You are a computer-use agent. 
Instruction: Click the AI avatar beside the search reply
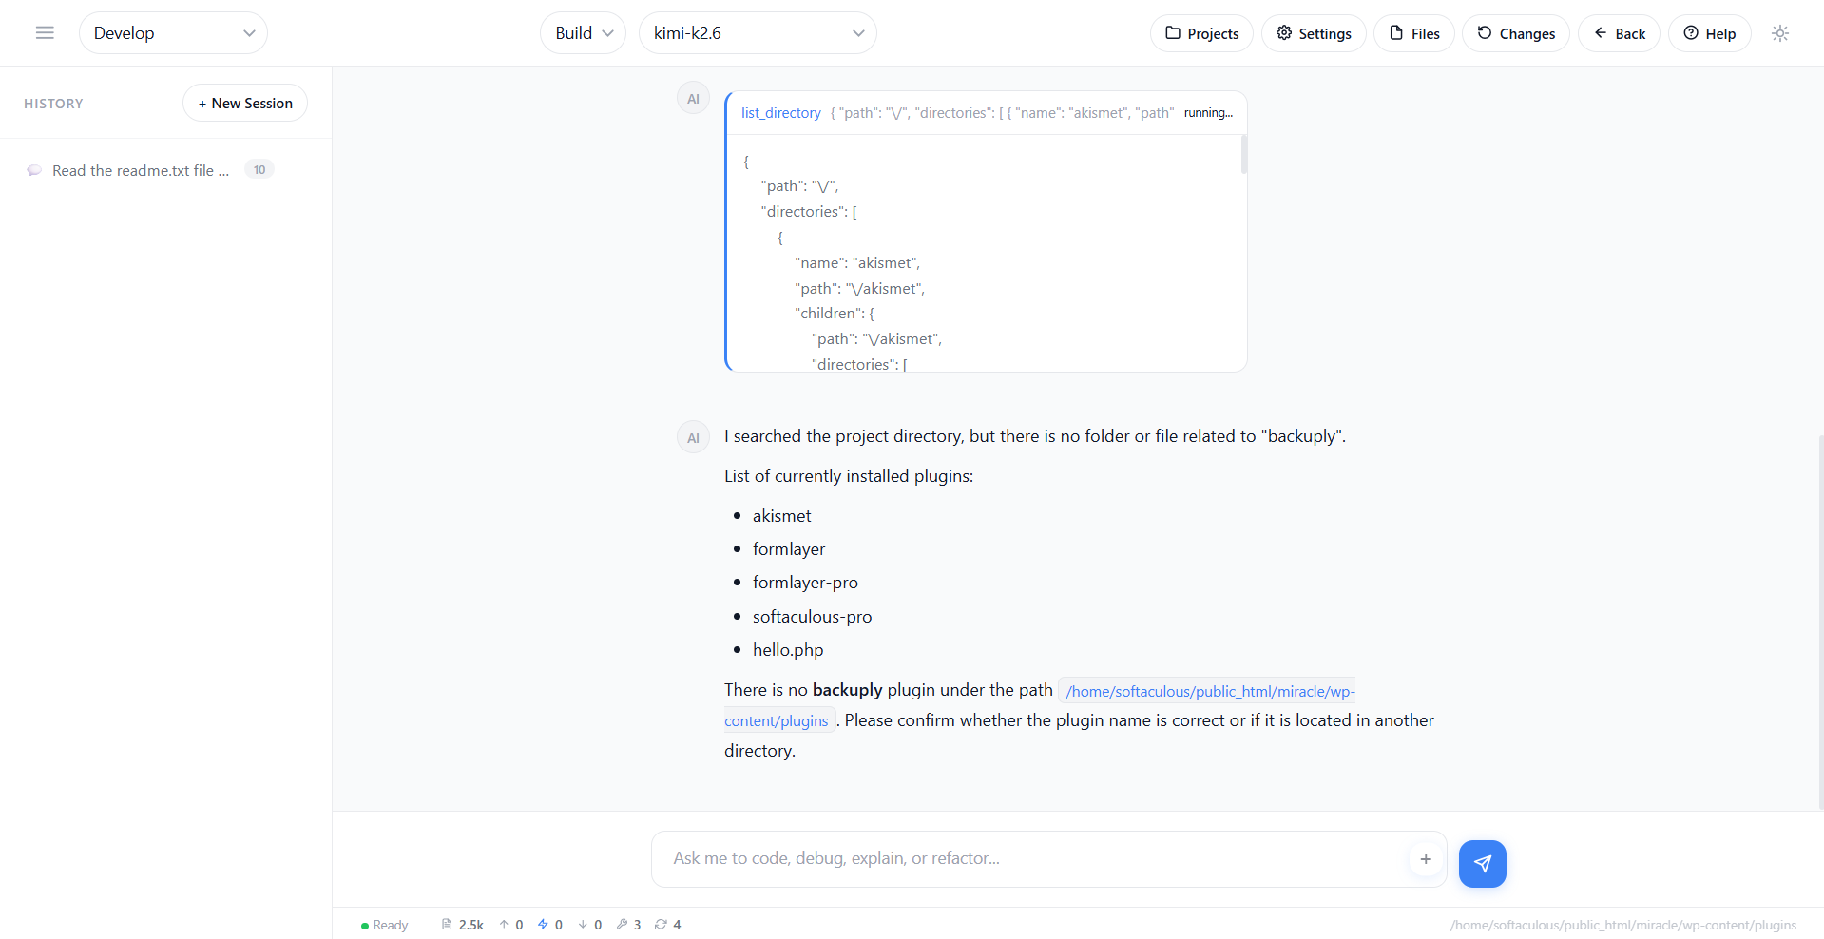(x=693, y=438)
